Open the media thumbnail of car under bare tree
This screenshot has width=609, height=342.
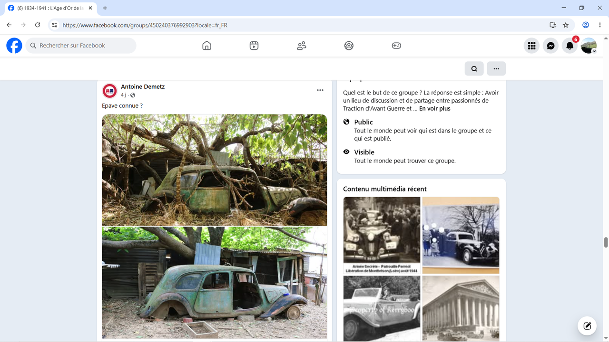point(461,235)
